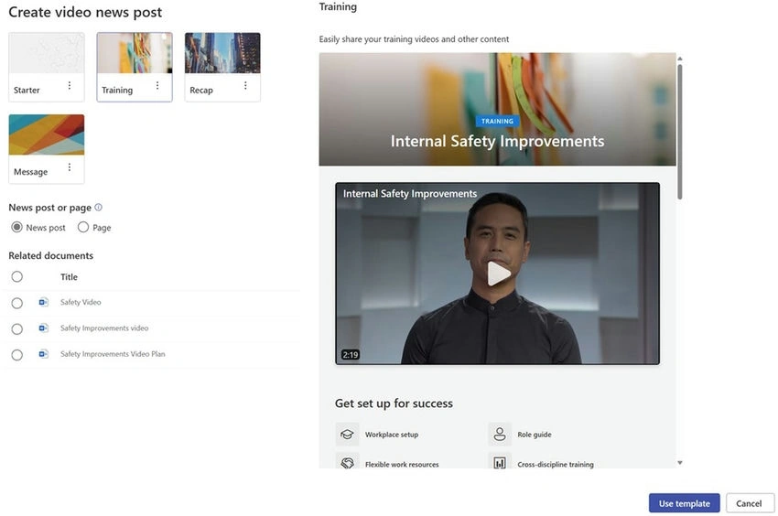
Task: Click the preview scrollbar up arrow
Action: [680, 59]
